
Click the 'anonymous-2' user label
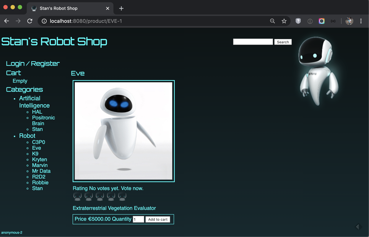pos(12,233)
